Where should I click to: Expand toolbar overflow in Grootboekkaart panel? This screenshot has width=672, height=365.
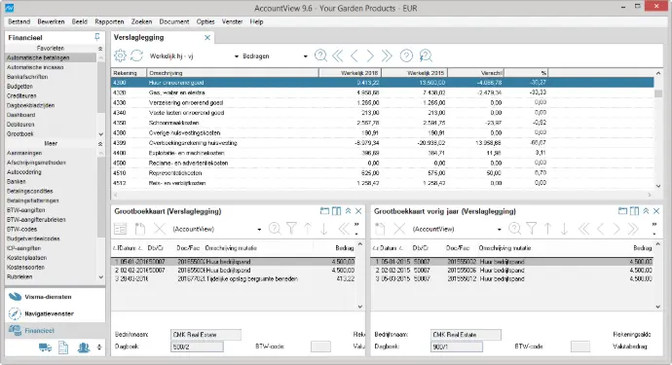(356, 229)
